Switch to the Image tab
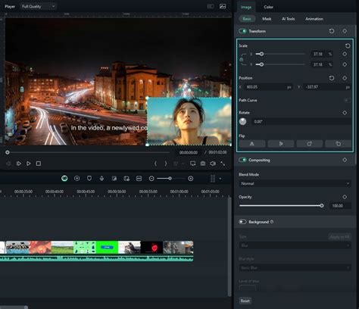This screenshot has width=359, height=309. point(246,7)
